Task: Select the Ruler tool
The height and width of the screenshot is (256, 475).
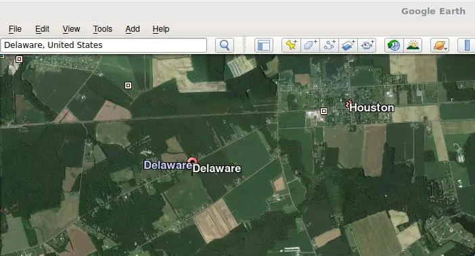Action: pyautogui.click(x=466, y=45)
